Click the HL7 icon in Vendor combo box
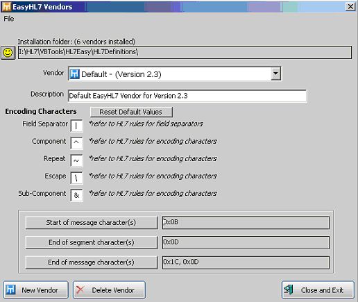 coord(74,74)
